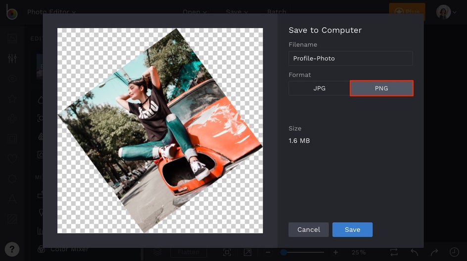Image resolution: width=467 pixels, height=261 pixels.
Task: Click the Cancel button
Action: (x=309, y=229)
